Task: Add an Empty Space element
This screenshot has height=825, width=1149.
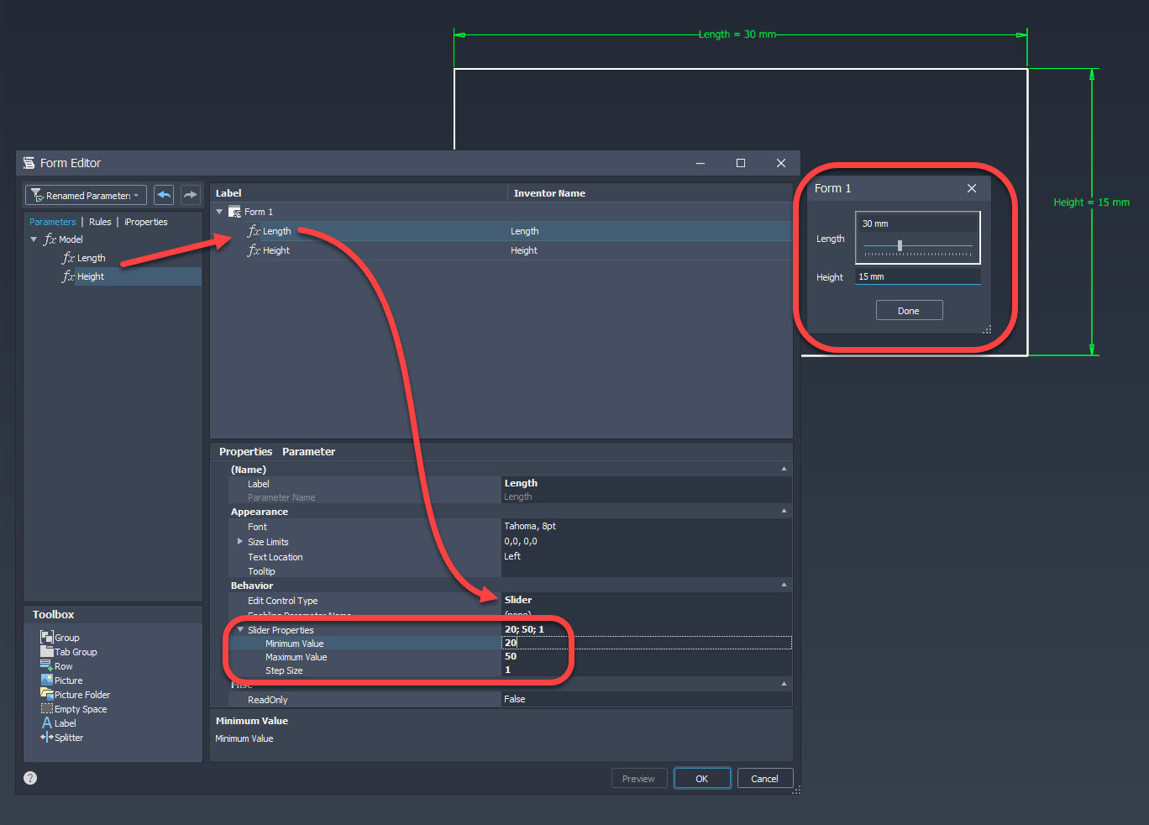Action: 80,708
